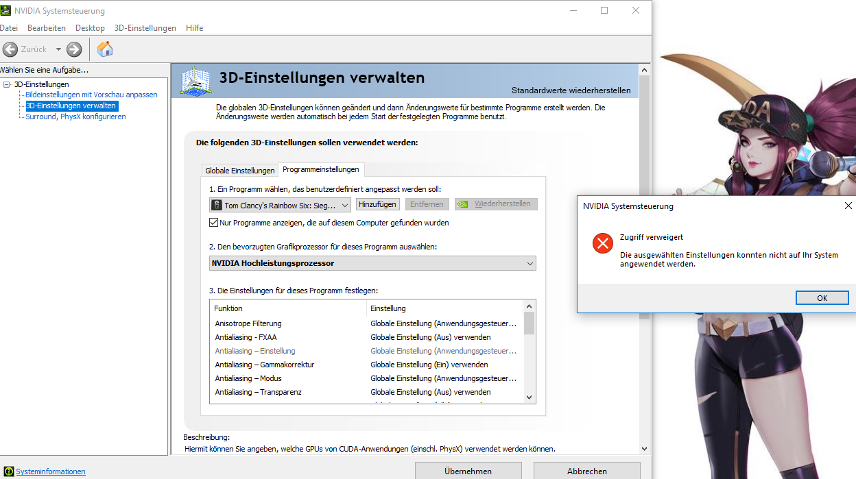Open the Desktop menu
Screen dimensions: 856x479
pyautogui.click(x=90, y=28)
